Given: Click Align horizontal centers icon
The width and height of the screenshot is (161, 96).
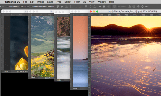Looking at the screenshot, I should point(76,7).
